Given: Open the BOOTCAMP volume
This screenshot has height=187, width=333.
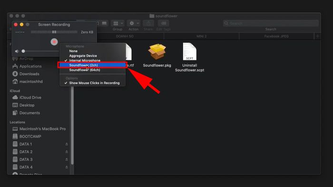Looking at the screenshot, I should pos(30,136).
